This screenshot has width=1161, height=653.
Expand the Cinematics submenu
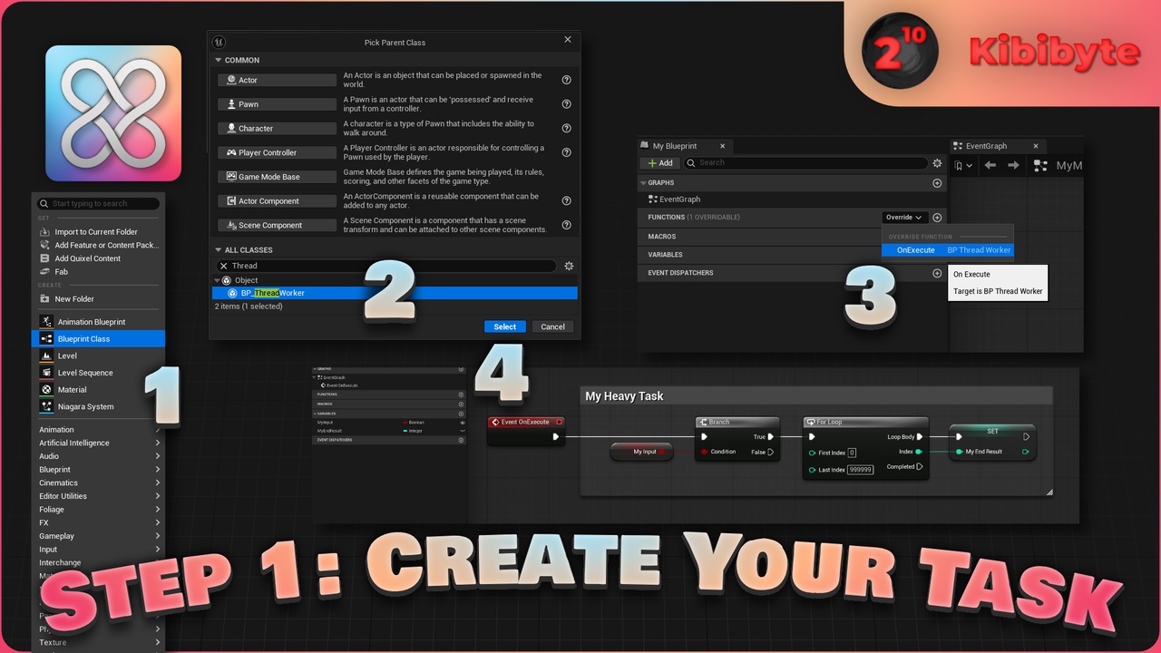click(98, 482)
